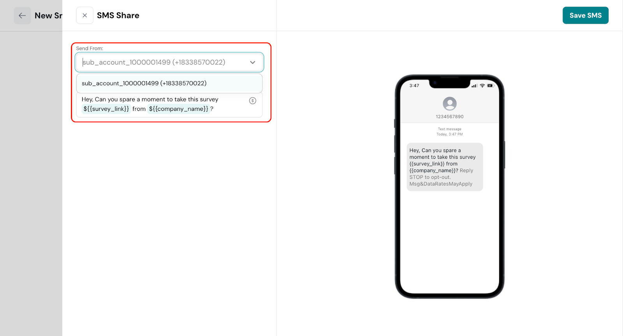623x336 pixels.
Task: Collapse the Send From dropdown chevron
Action: pyautogui.click(x=253, y=62)
